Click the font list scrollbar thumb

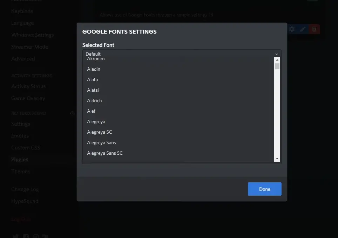[x=277, y=66]
